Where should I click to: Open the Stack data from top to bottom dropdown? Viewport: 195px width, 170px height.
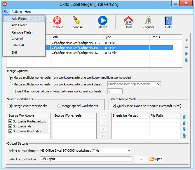coord(158,84)
